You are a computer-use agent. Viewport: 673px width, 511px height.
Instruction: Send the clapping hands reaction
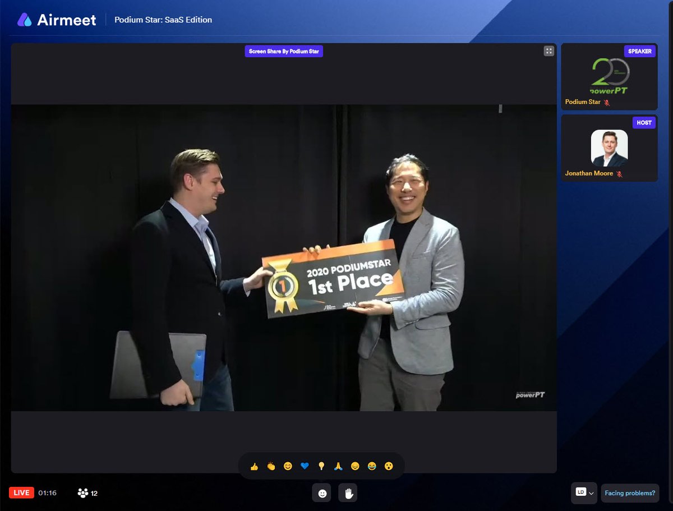[x=271, y=466]
